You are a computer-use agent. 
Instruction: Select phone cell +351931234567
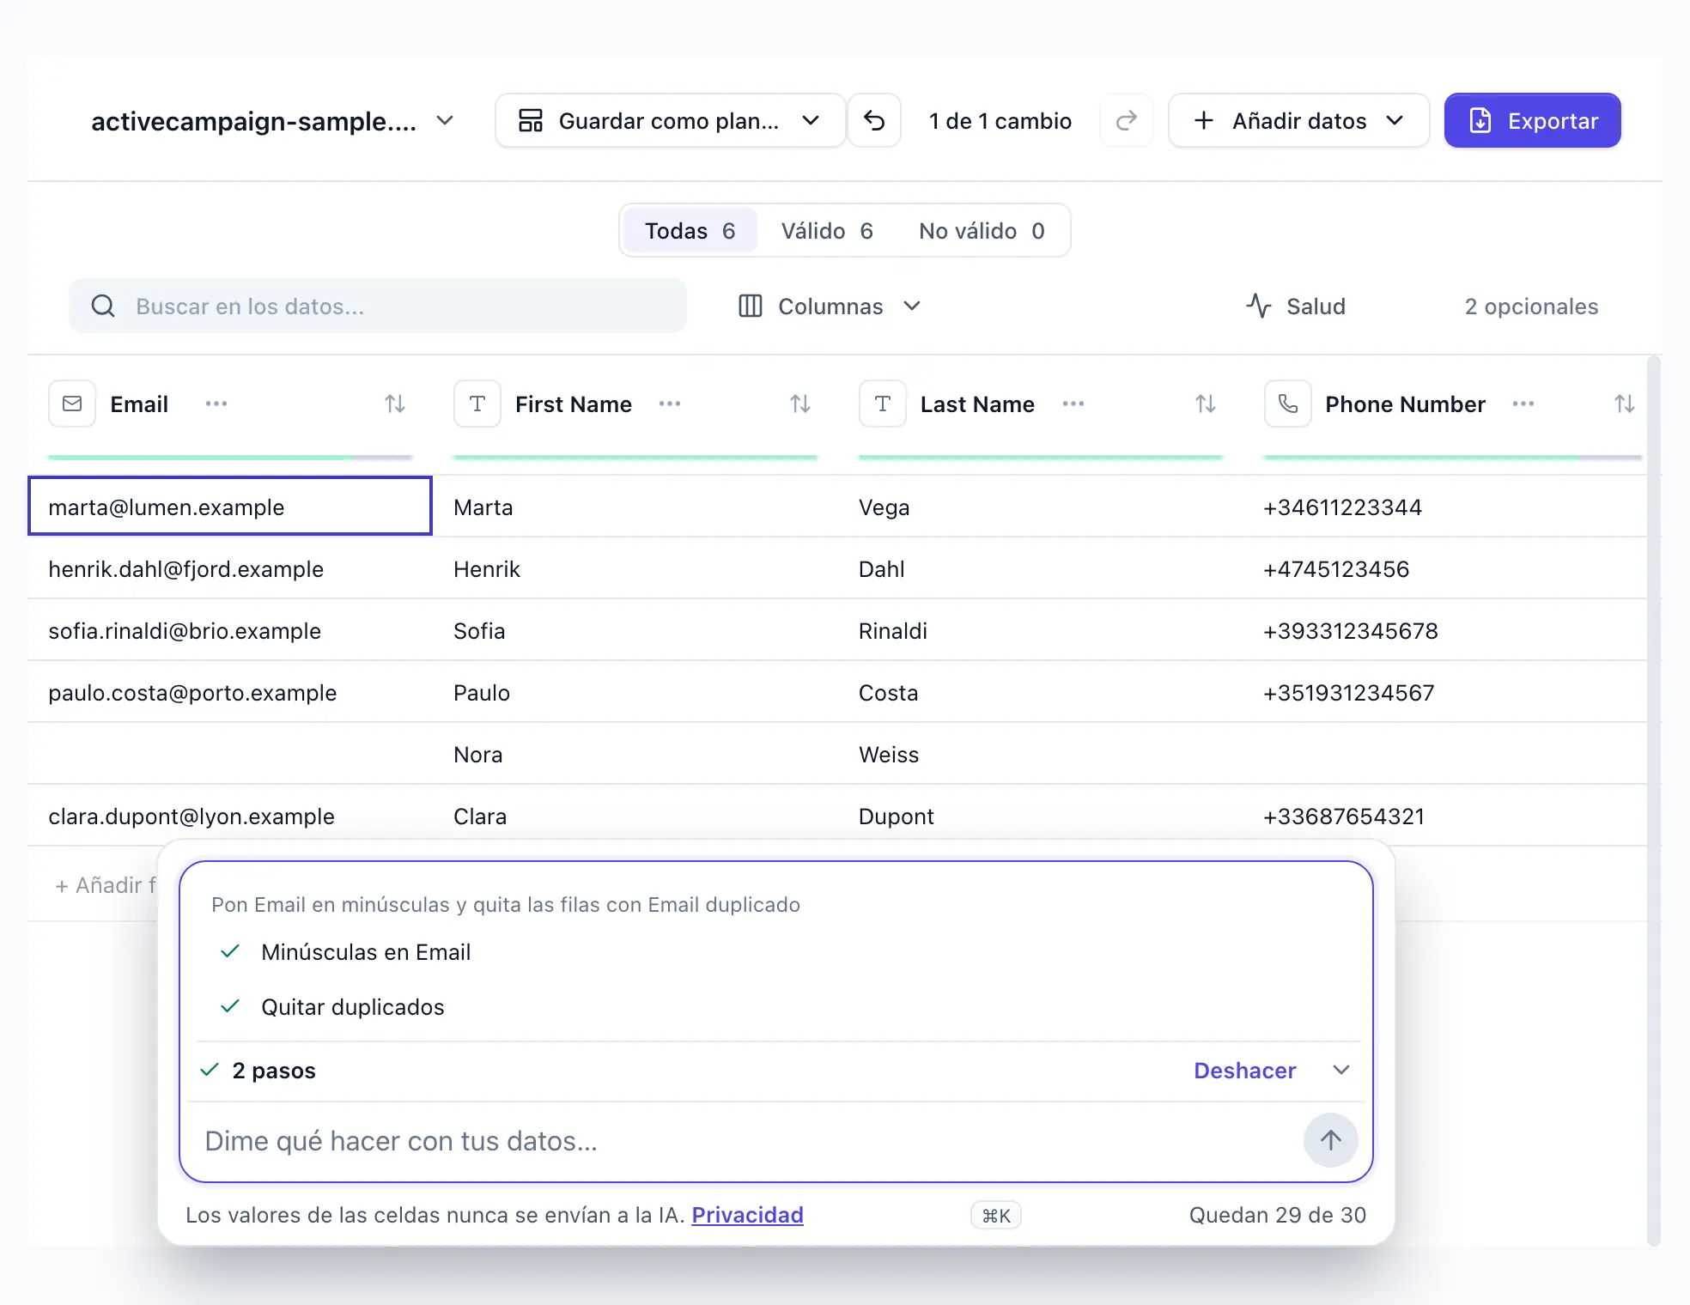click(x=1446, y=692)
